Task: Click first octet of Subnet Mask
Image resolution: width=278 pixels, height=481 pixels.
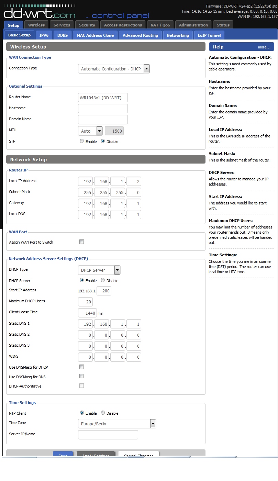Action: [85, 192]
